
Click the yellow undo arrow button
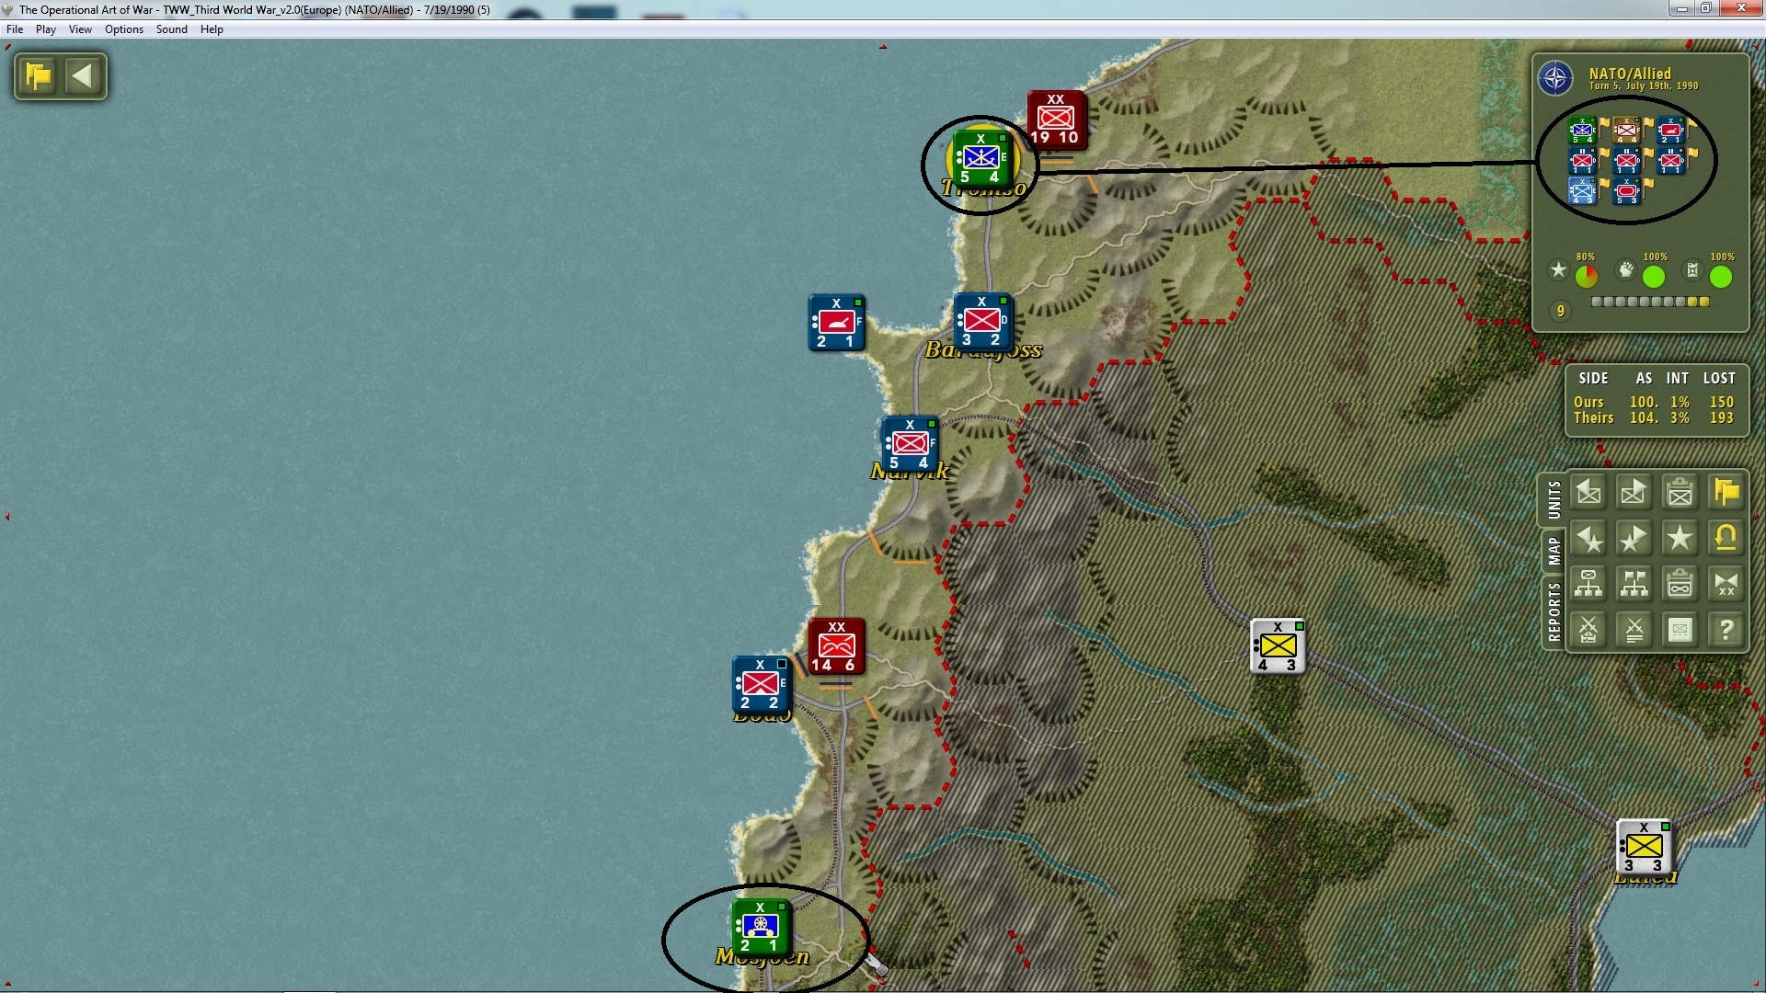[x=1726, y=539]
